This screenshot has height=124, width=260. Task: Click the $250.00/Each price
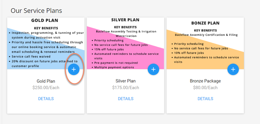click(46, 88)
